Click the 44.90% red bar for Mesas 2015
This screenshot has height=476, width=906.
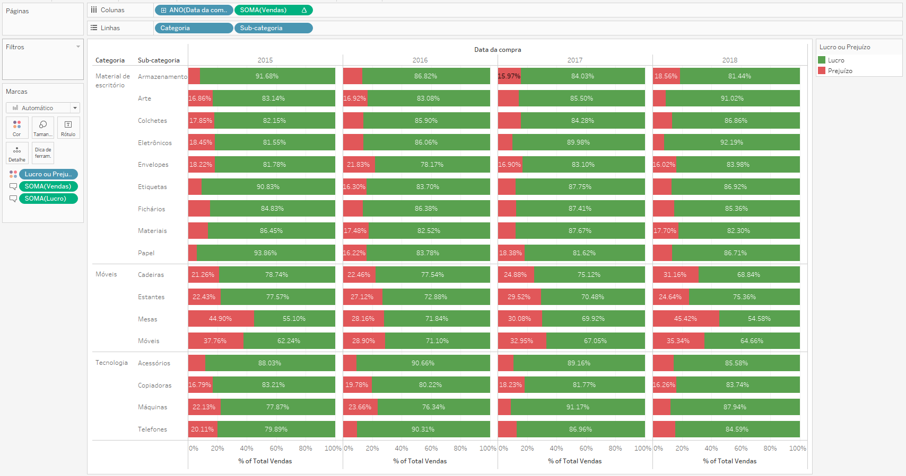coord(221,319)
